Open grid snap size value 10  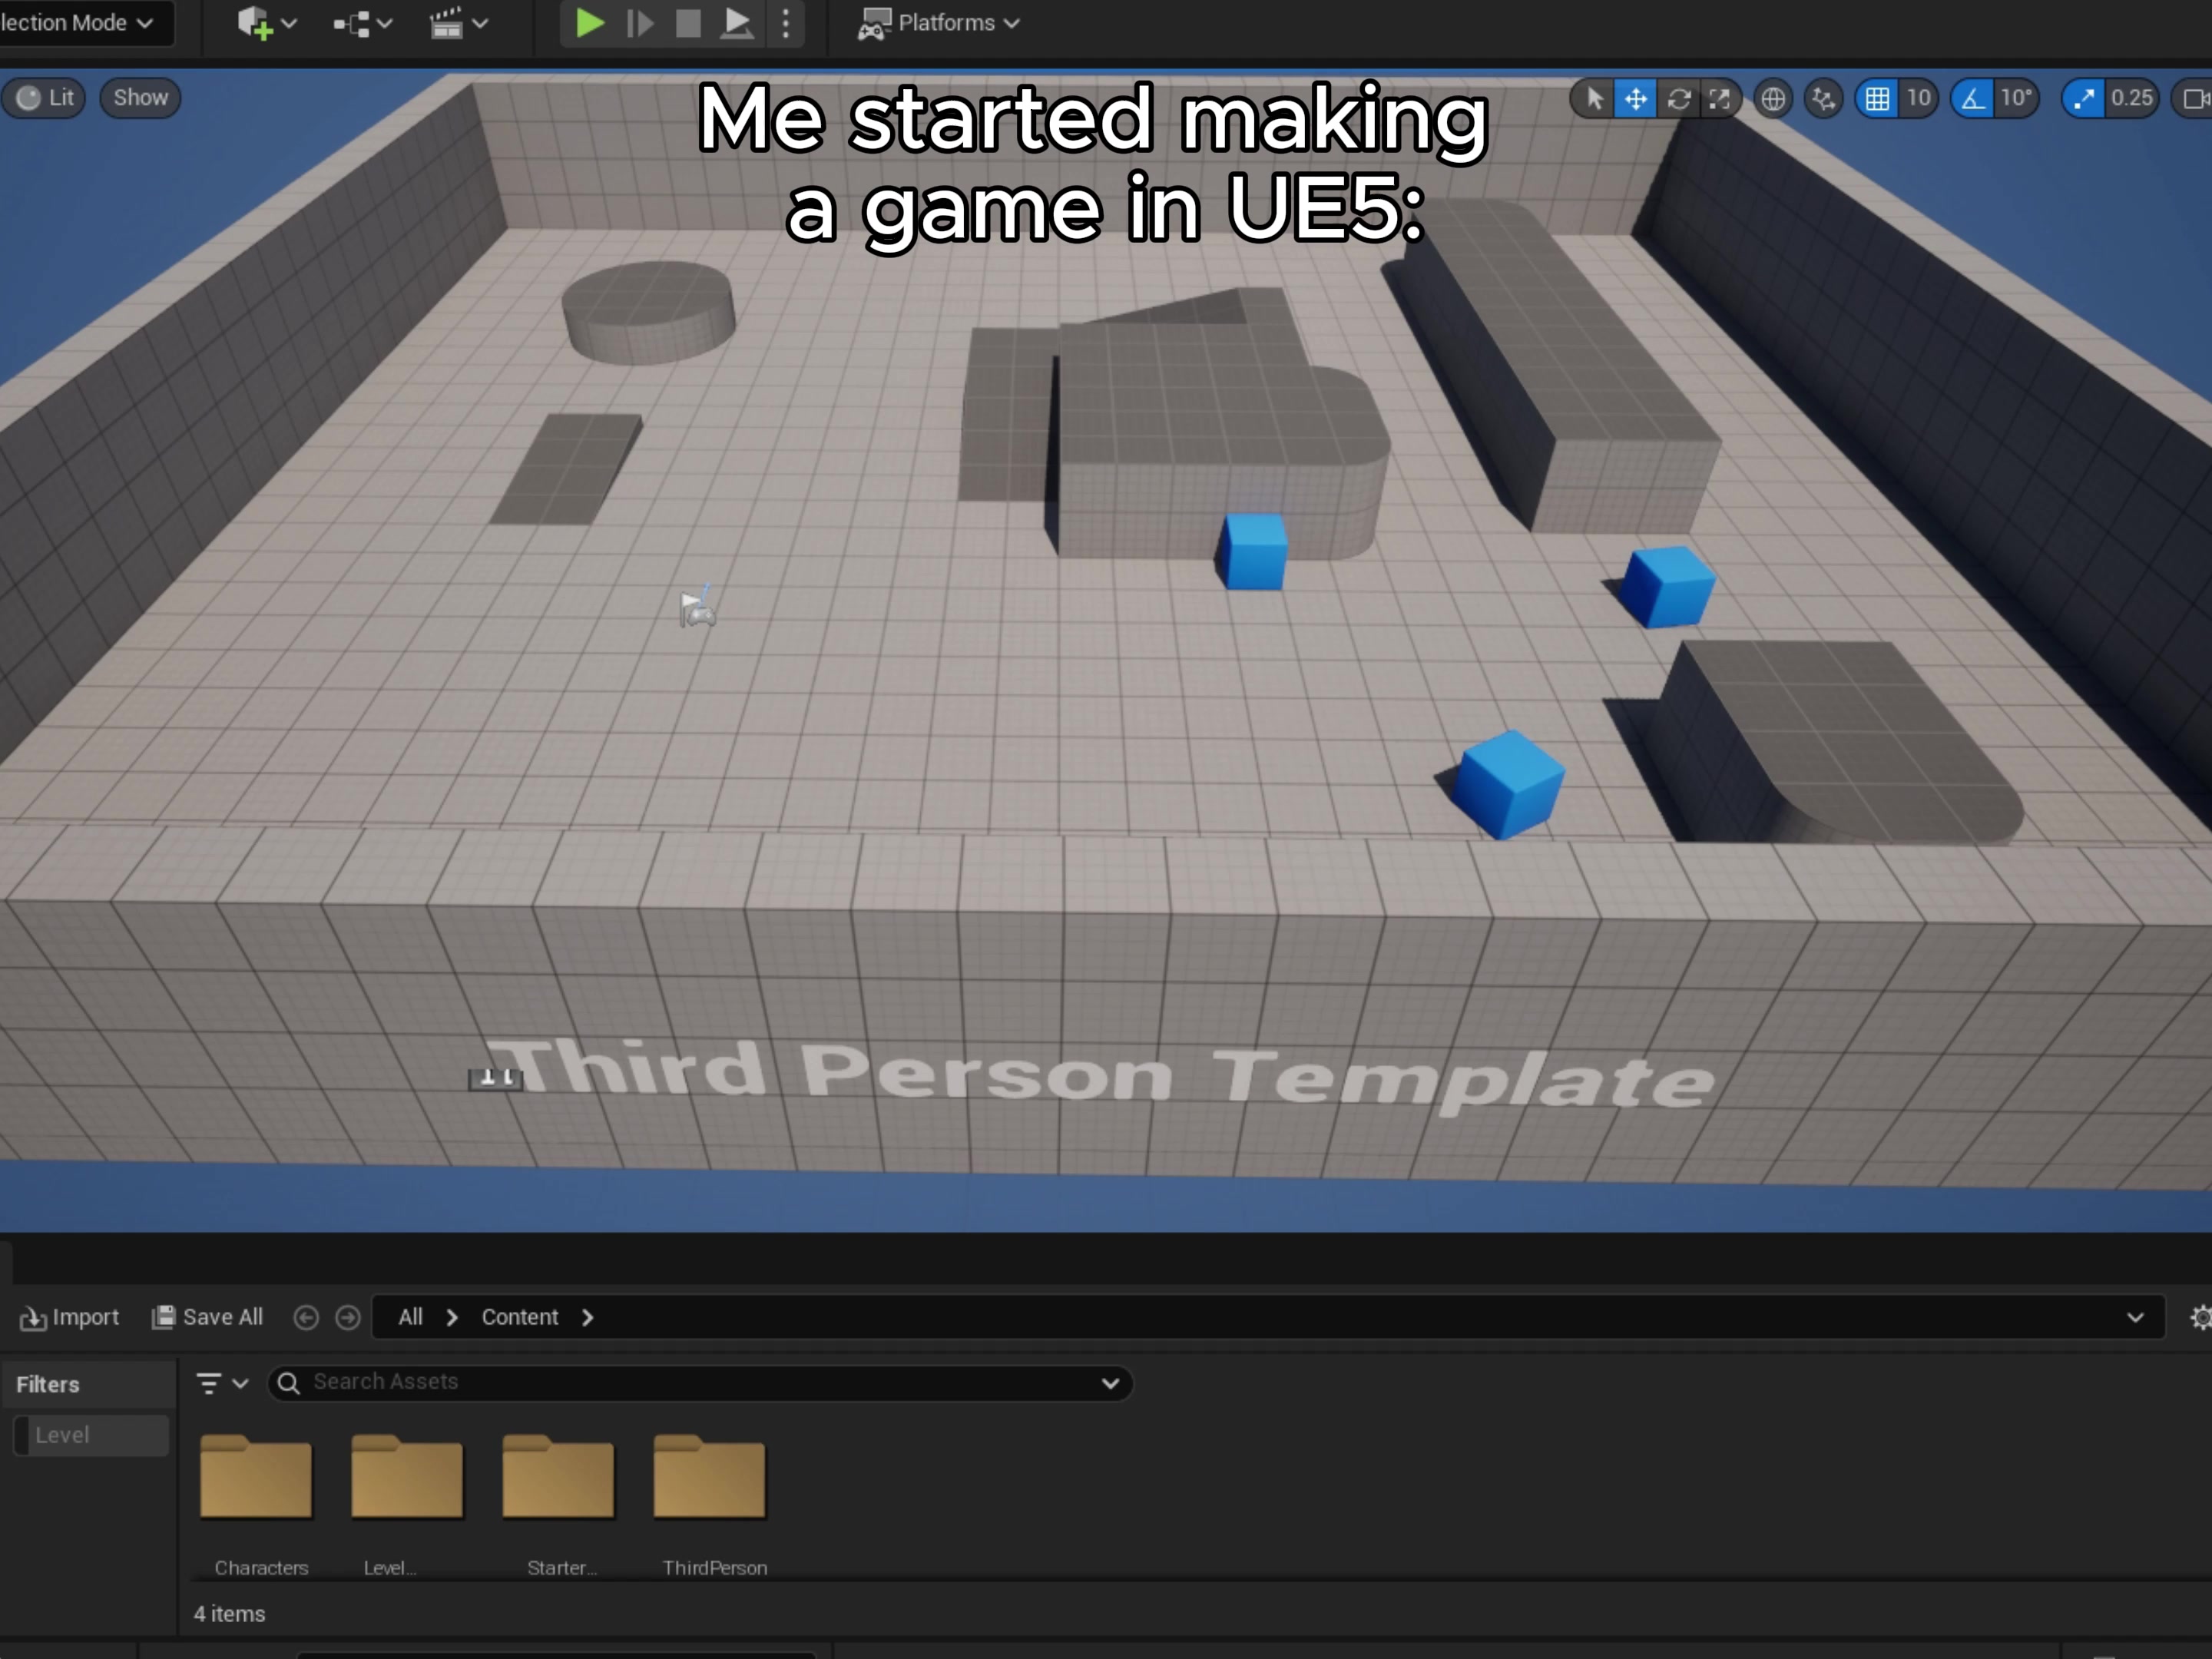tap(1918, 98)
